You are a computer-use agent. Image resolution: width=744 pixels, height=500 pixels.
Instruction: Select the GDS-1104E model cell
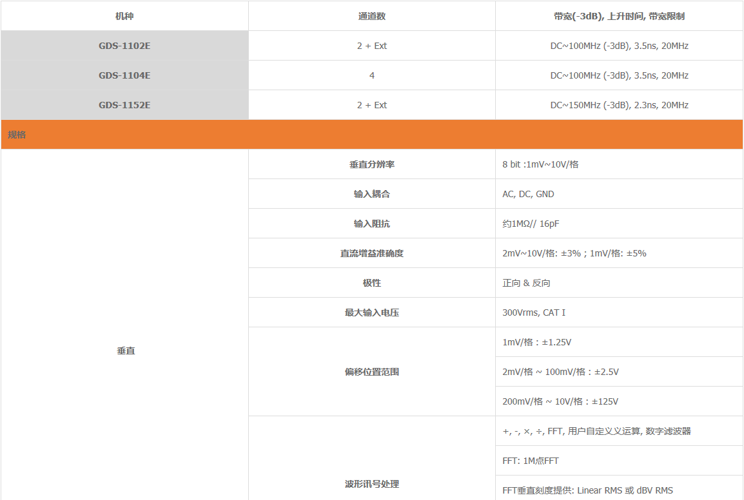point(124,75)
